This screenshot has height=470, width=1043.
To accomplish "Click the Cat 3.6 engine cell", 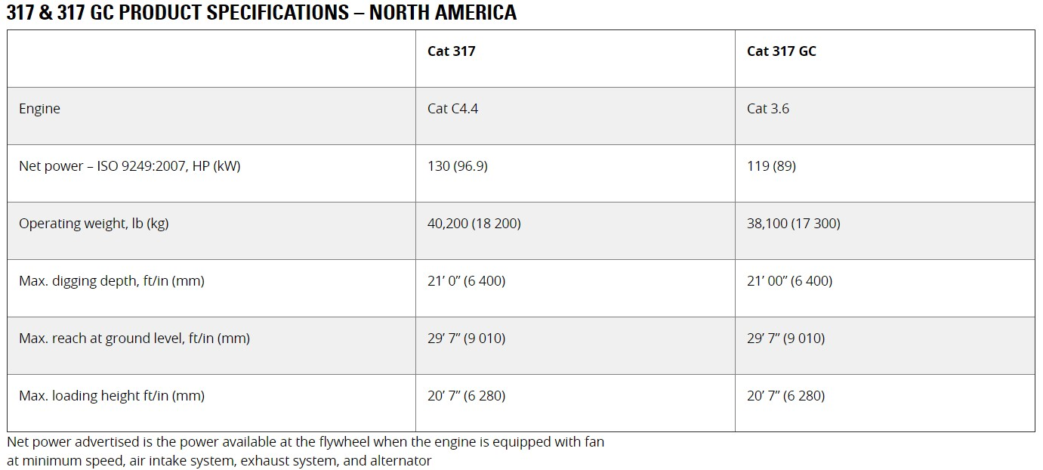I will [x=767, y=109].
